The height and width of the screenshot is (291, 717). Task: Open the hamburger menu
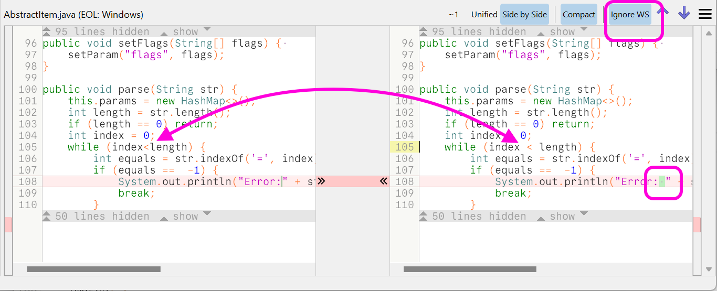(x=705, y=14)
